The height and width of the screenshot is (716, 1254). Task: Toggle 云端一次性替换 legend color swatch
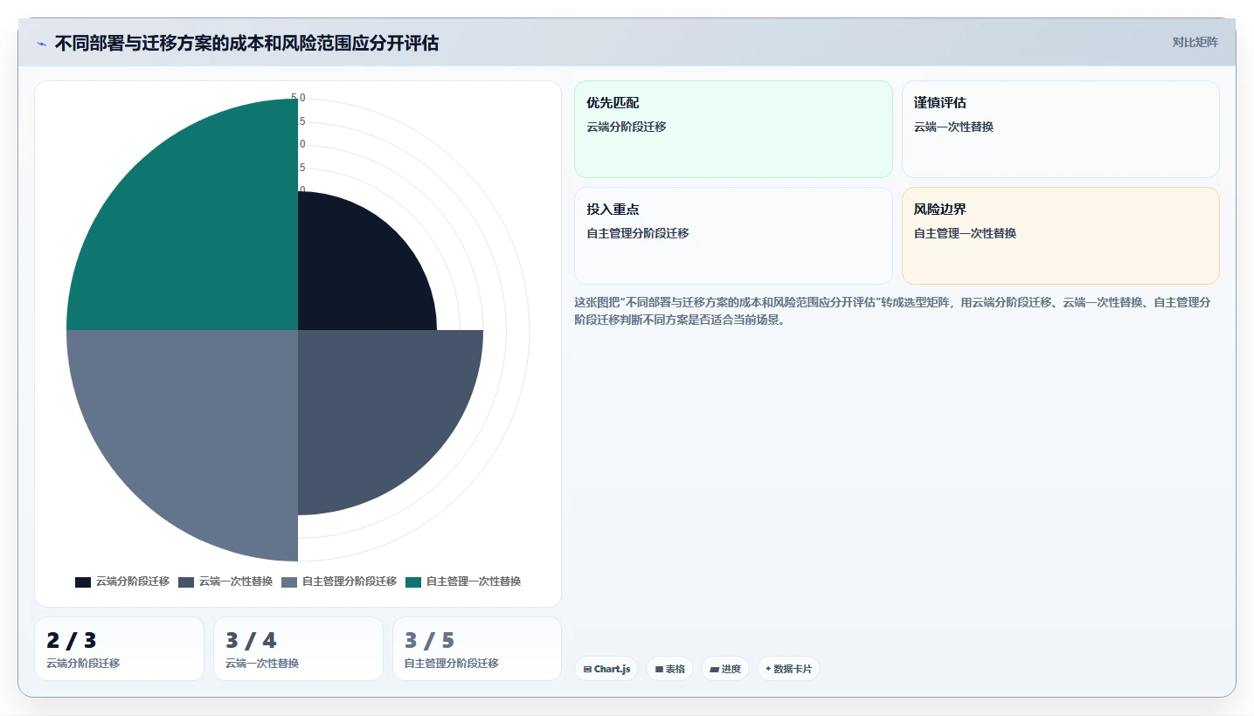click(x=186, y=582)
